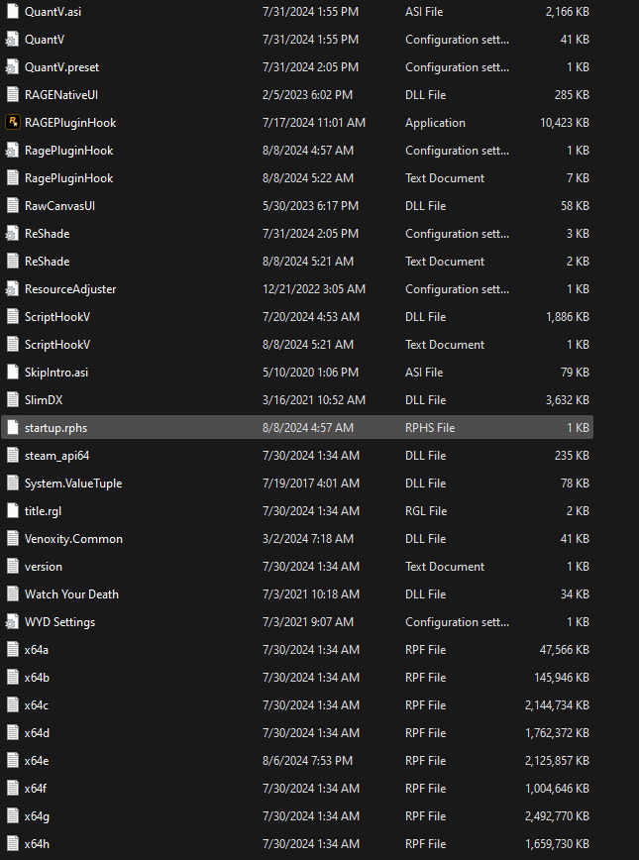Click the 3/2/2024 7:18 AM date
This screenshot has width=639, height=860.
[308, 539]
